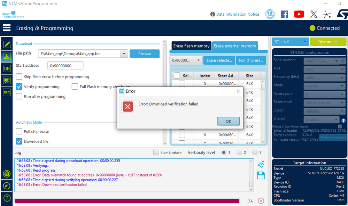Image resolution: width=348 pixels, height=206 pixels.
Task: Click Erase selected sectors button
Action: 219,60
